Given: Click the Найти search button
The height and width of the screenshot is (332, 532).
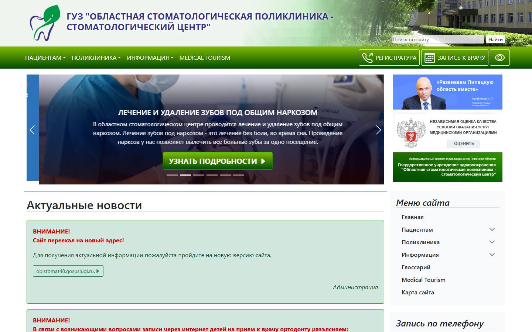Looking at the screenshot, I should point(495,39).
